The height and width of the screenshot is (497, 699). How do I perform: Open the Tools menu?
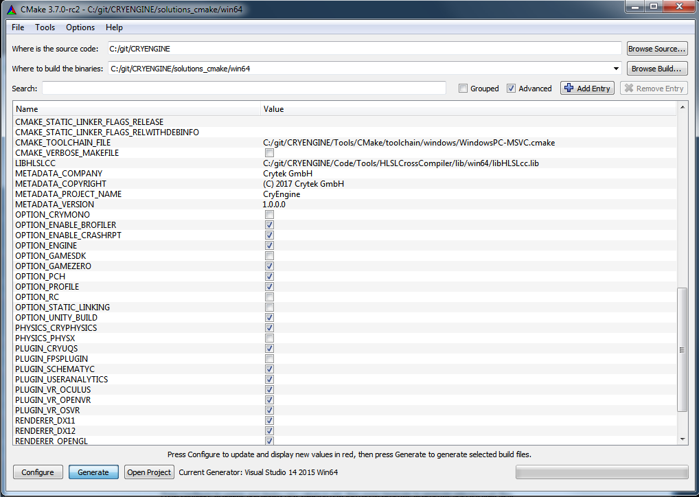[x=45, y=27]
